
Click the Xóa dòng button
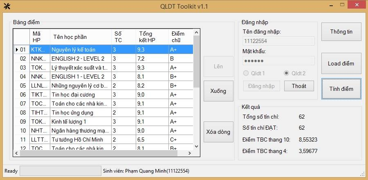click(218, 132)
